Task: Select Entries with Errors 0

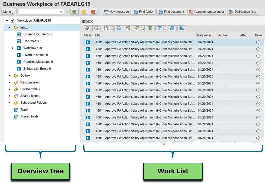Action: pos(37,69)
